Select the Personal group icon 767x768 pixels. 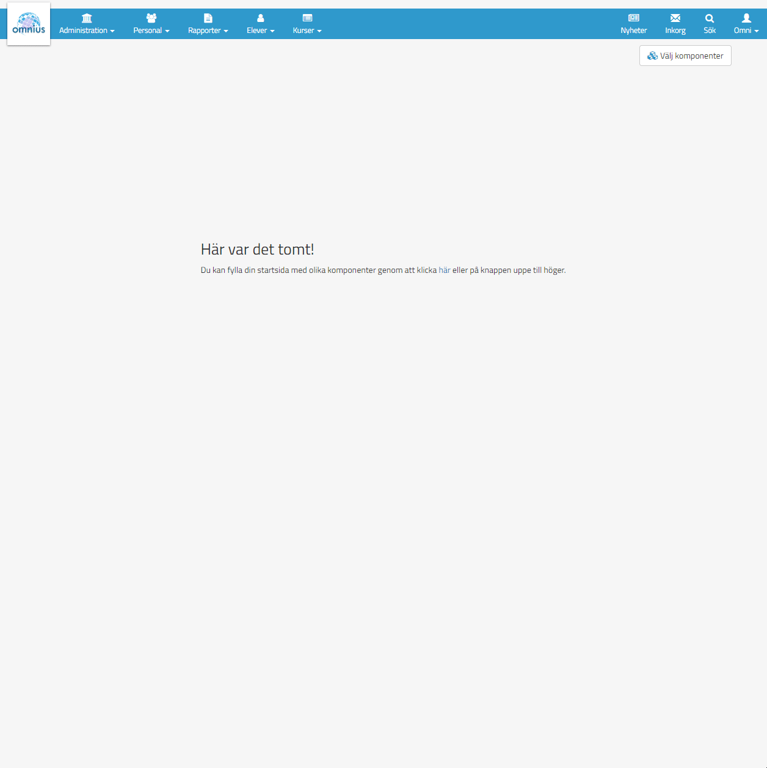point(151,18)
